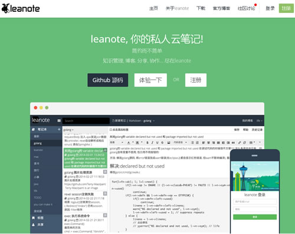Image resolution: width=295 pixels, height=234 pixels.
Task: Center align text in the editor toolbar
Action: coord(208,143)
